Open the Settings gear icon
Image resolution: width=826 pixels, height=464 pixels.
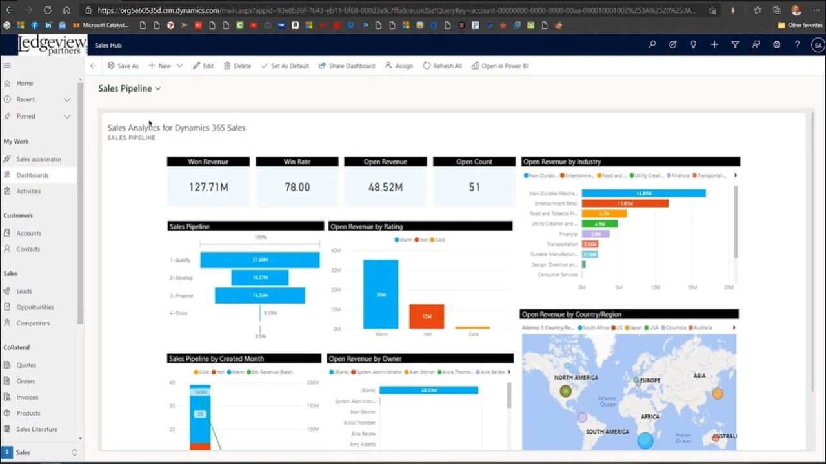[x=777, y=45]
